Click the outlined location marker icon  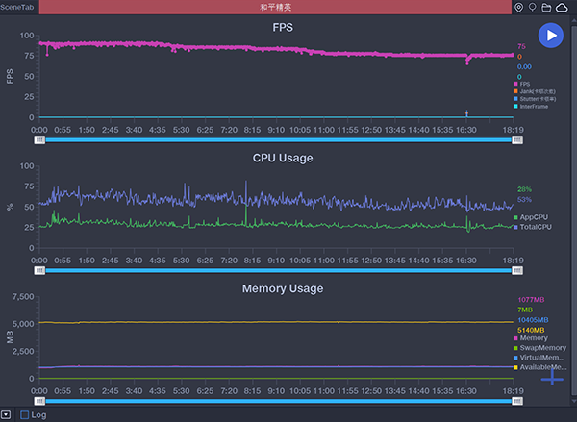click(x=532, y=8)
